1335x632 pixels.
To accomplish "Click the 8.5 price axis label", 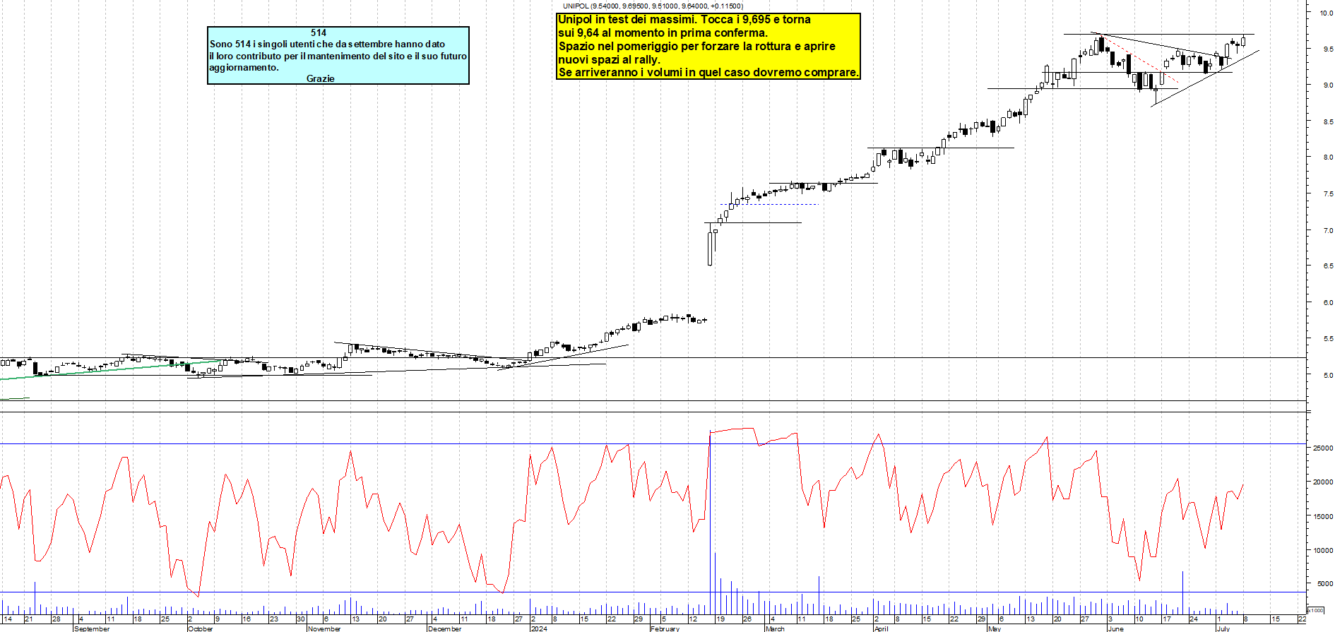I will point(1328,121).
